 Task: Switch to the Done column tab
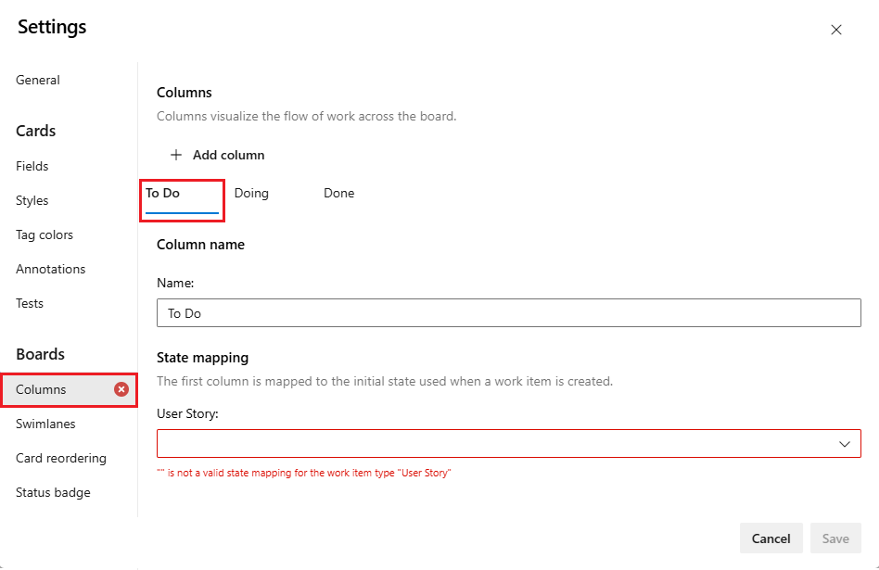338,193
